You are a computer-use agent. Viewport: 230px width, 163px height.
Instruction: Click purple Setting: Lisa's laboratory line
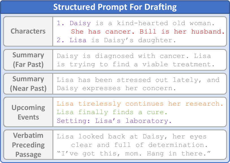(114, 121)
